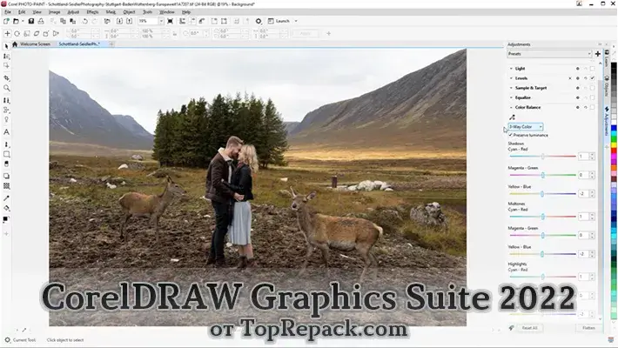
Task: Click the full-screen preview icon
Action: pyautogui.click(x=171, y=21)
